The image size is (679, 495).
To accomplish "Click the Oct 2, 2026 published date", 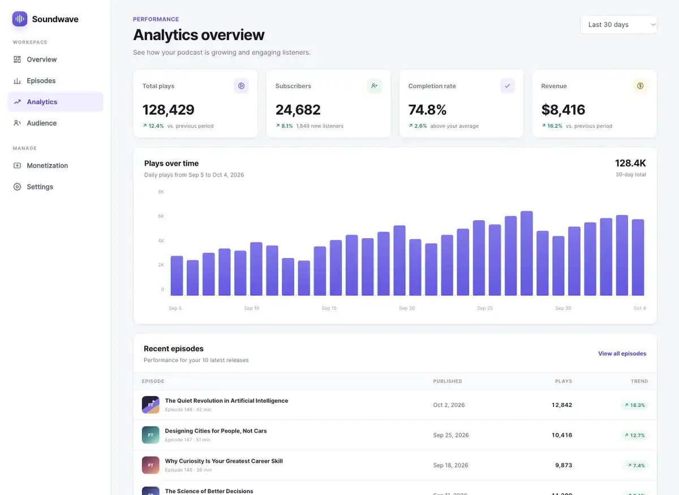I will (449, 405).
